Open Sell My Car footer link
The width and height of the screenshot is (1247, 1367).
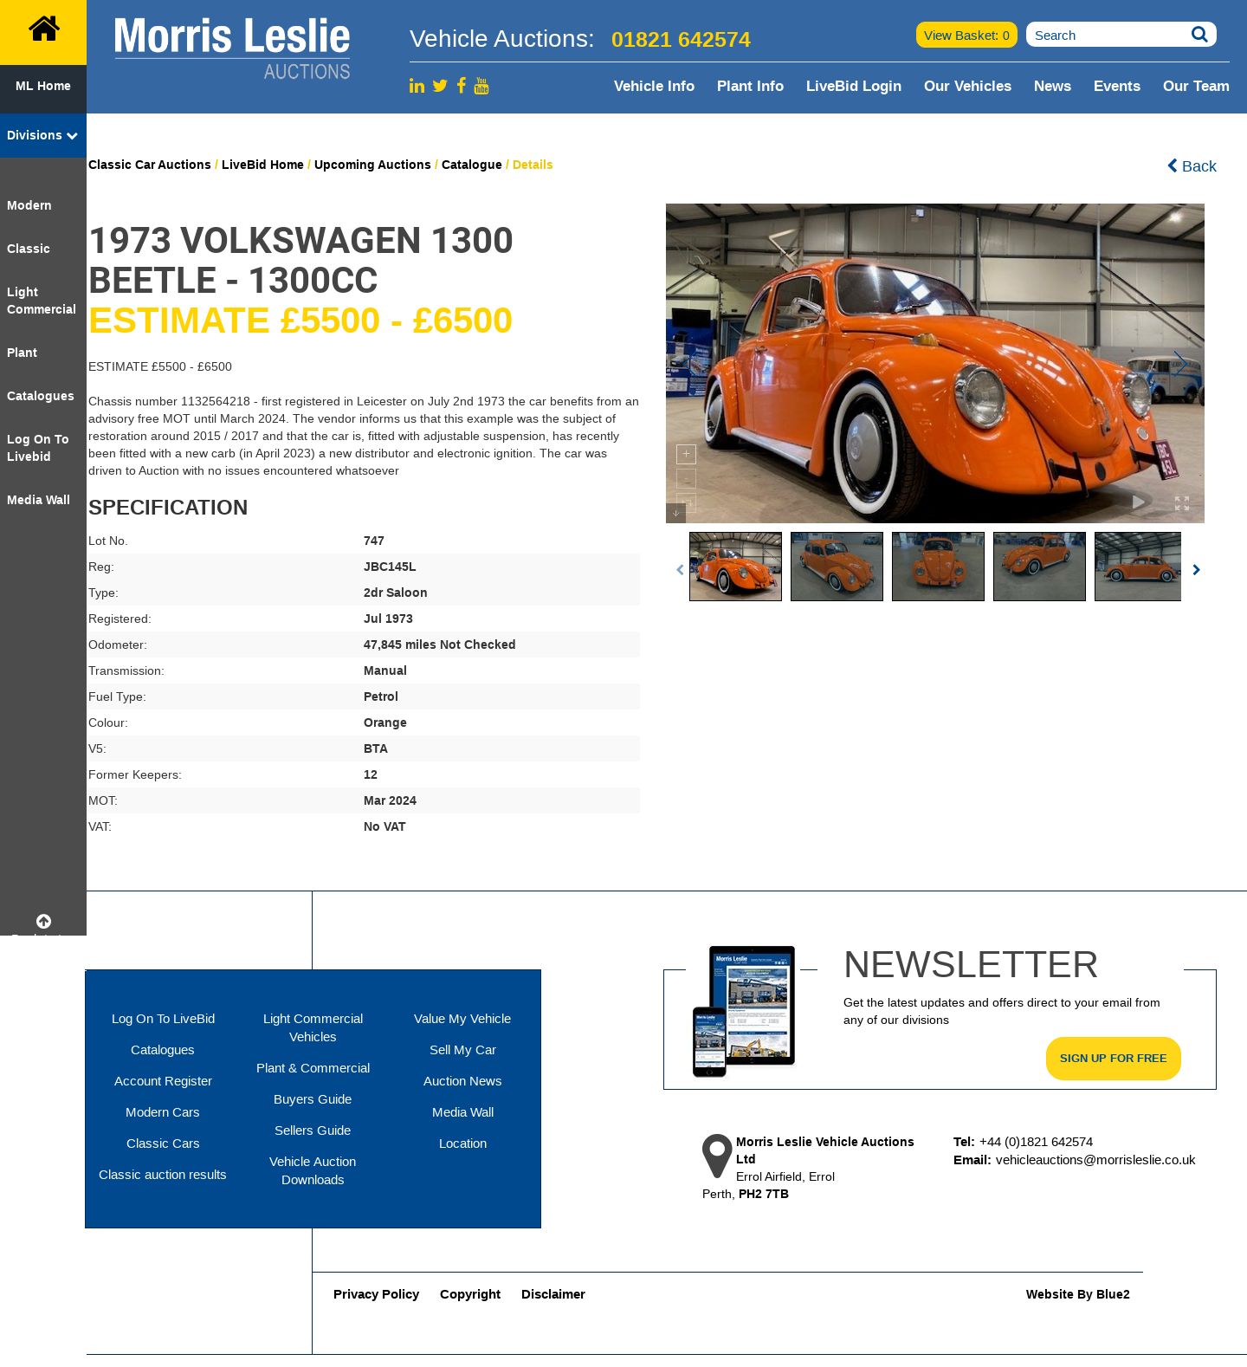pyautogui.click(x=462, y=1050)
